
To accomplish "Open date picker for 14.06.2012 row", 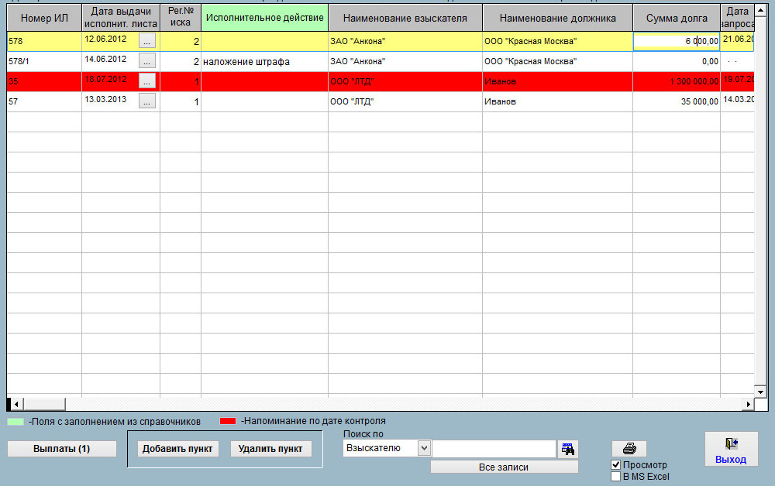I will [x=146, y=61].
